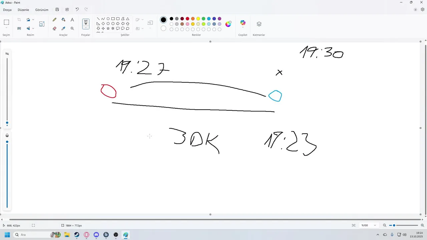This screenshot has width=427, height=240.
Task: Expand the selection options dropdown
Action: [6, 28]
